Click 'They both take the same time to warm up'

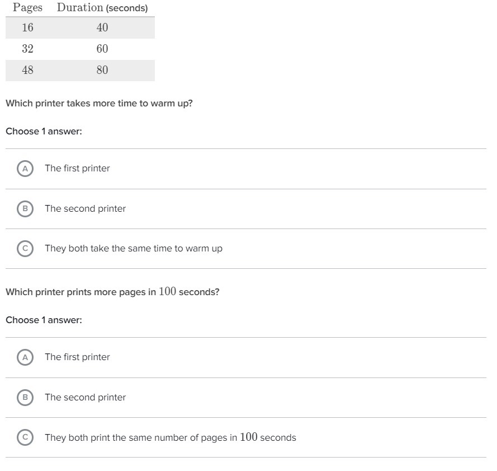(x=133, y=249)
